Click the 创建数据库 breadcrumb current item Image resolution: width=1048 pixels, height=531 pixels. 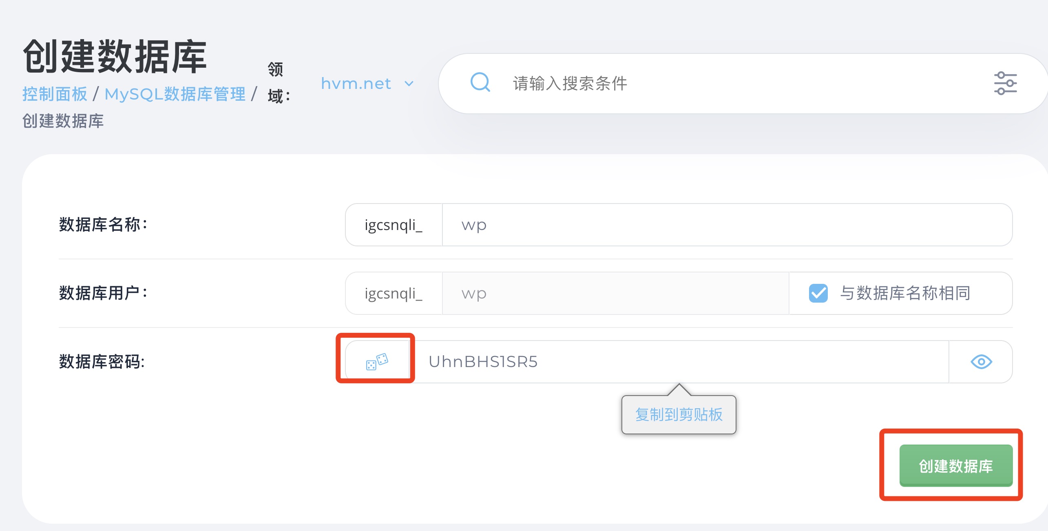coord(63,121)
